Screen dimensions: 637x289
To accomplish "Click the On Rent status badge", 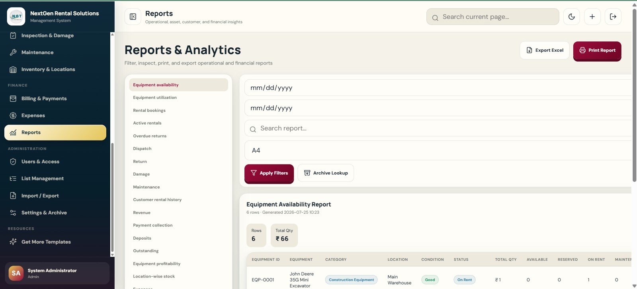I will 465,280.
